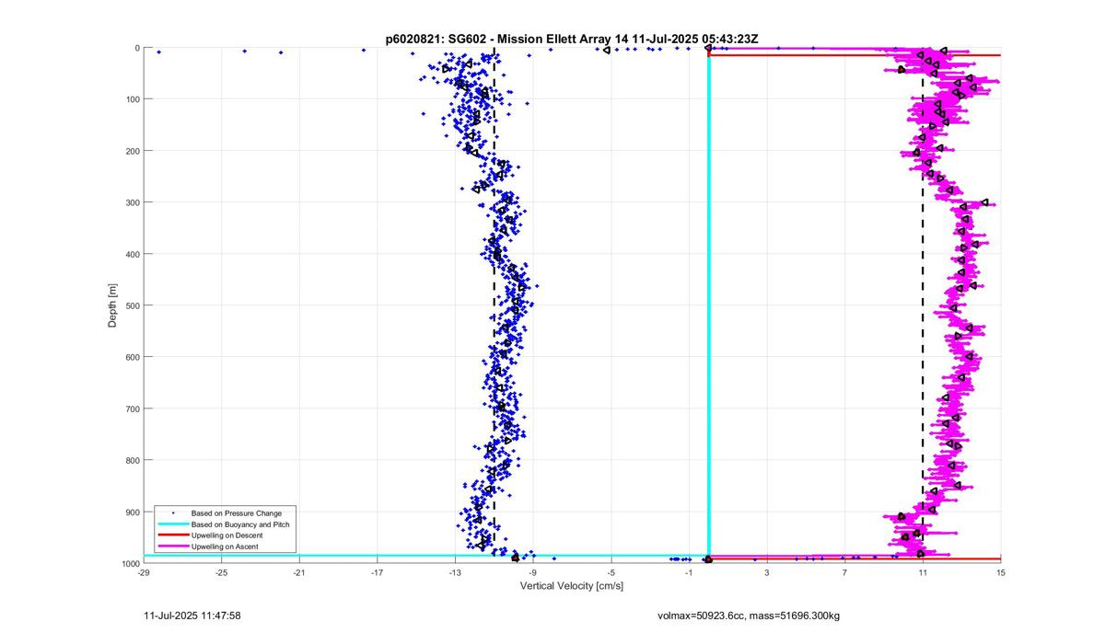Click y-axis tick label '400'
The width and height of the screenshot is (1105, 633).
[x=133, y=254]
